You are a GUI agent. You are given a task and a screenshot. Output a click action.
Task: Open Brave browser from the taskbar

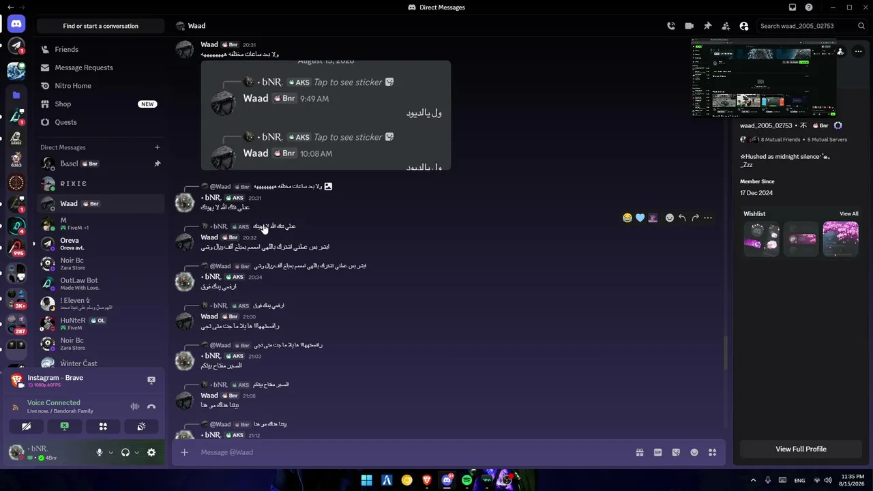coord(427,480)
